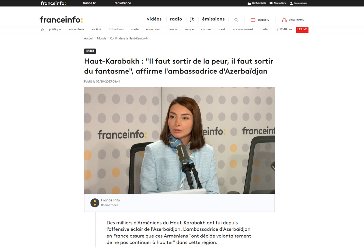Click the Newsletters envelope icon

pyautogui.click(x=271, y=3)
